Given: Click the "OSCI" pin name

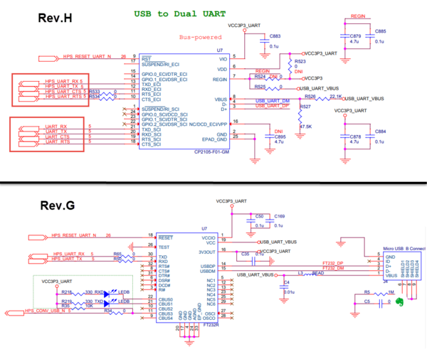Looking at the screenshot, I should pyautogui.click(x=210, y=313).
